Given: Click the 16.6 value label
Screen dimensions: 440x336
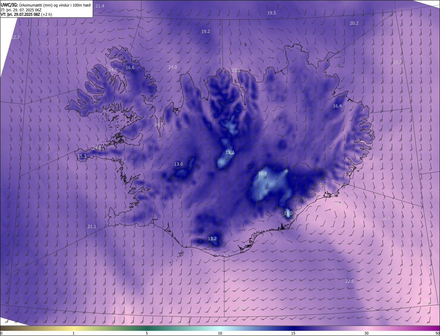Looking at the screenshot, I should pos(130,67).
